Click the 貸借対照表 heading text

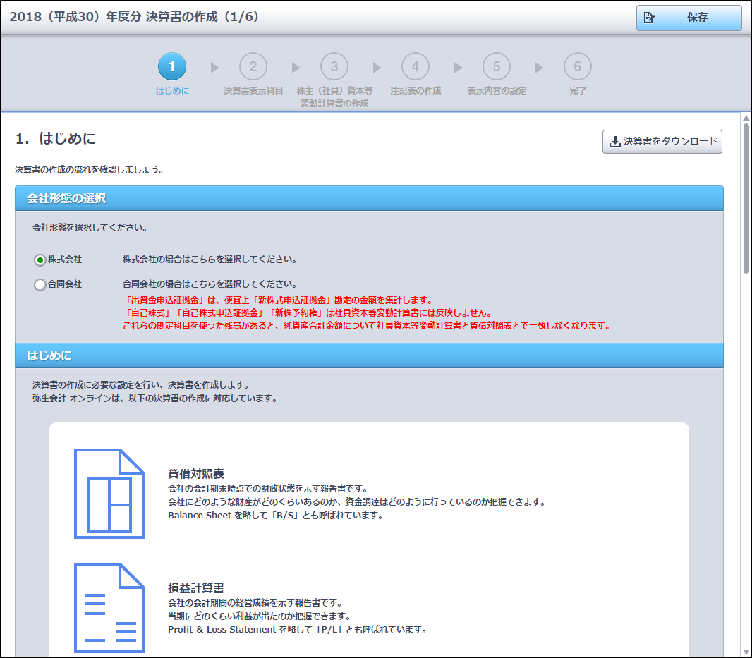[x=196, y=473]
